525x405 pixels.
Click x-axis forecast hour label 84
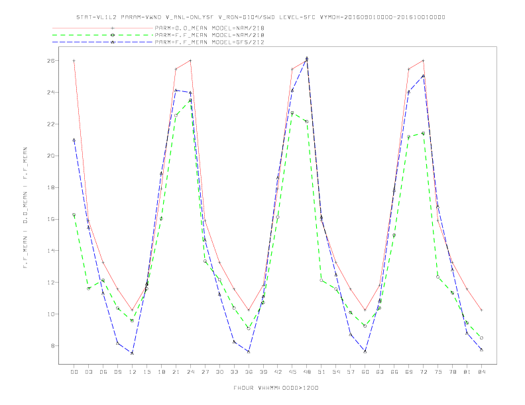coord(482,372)
